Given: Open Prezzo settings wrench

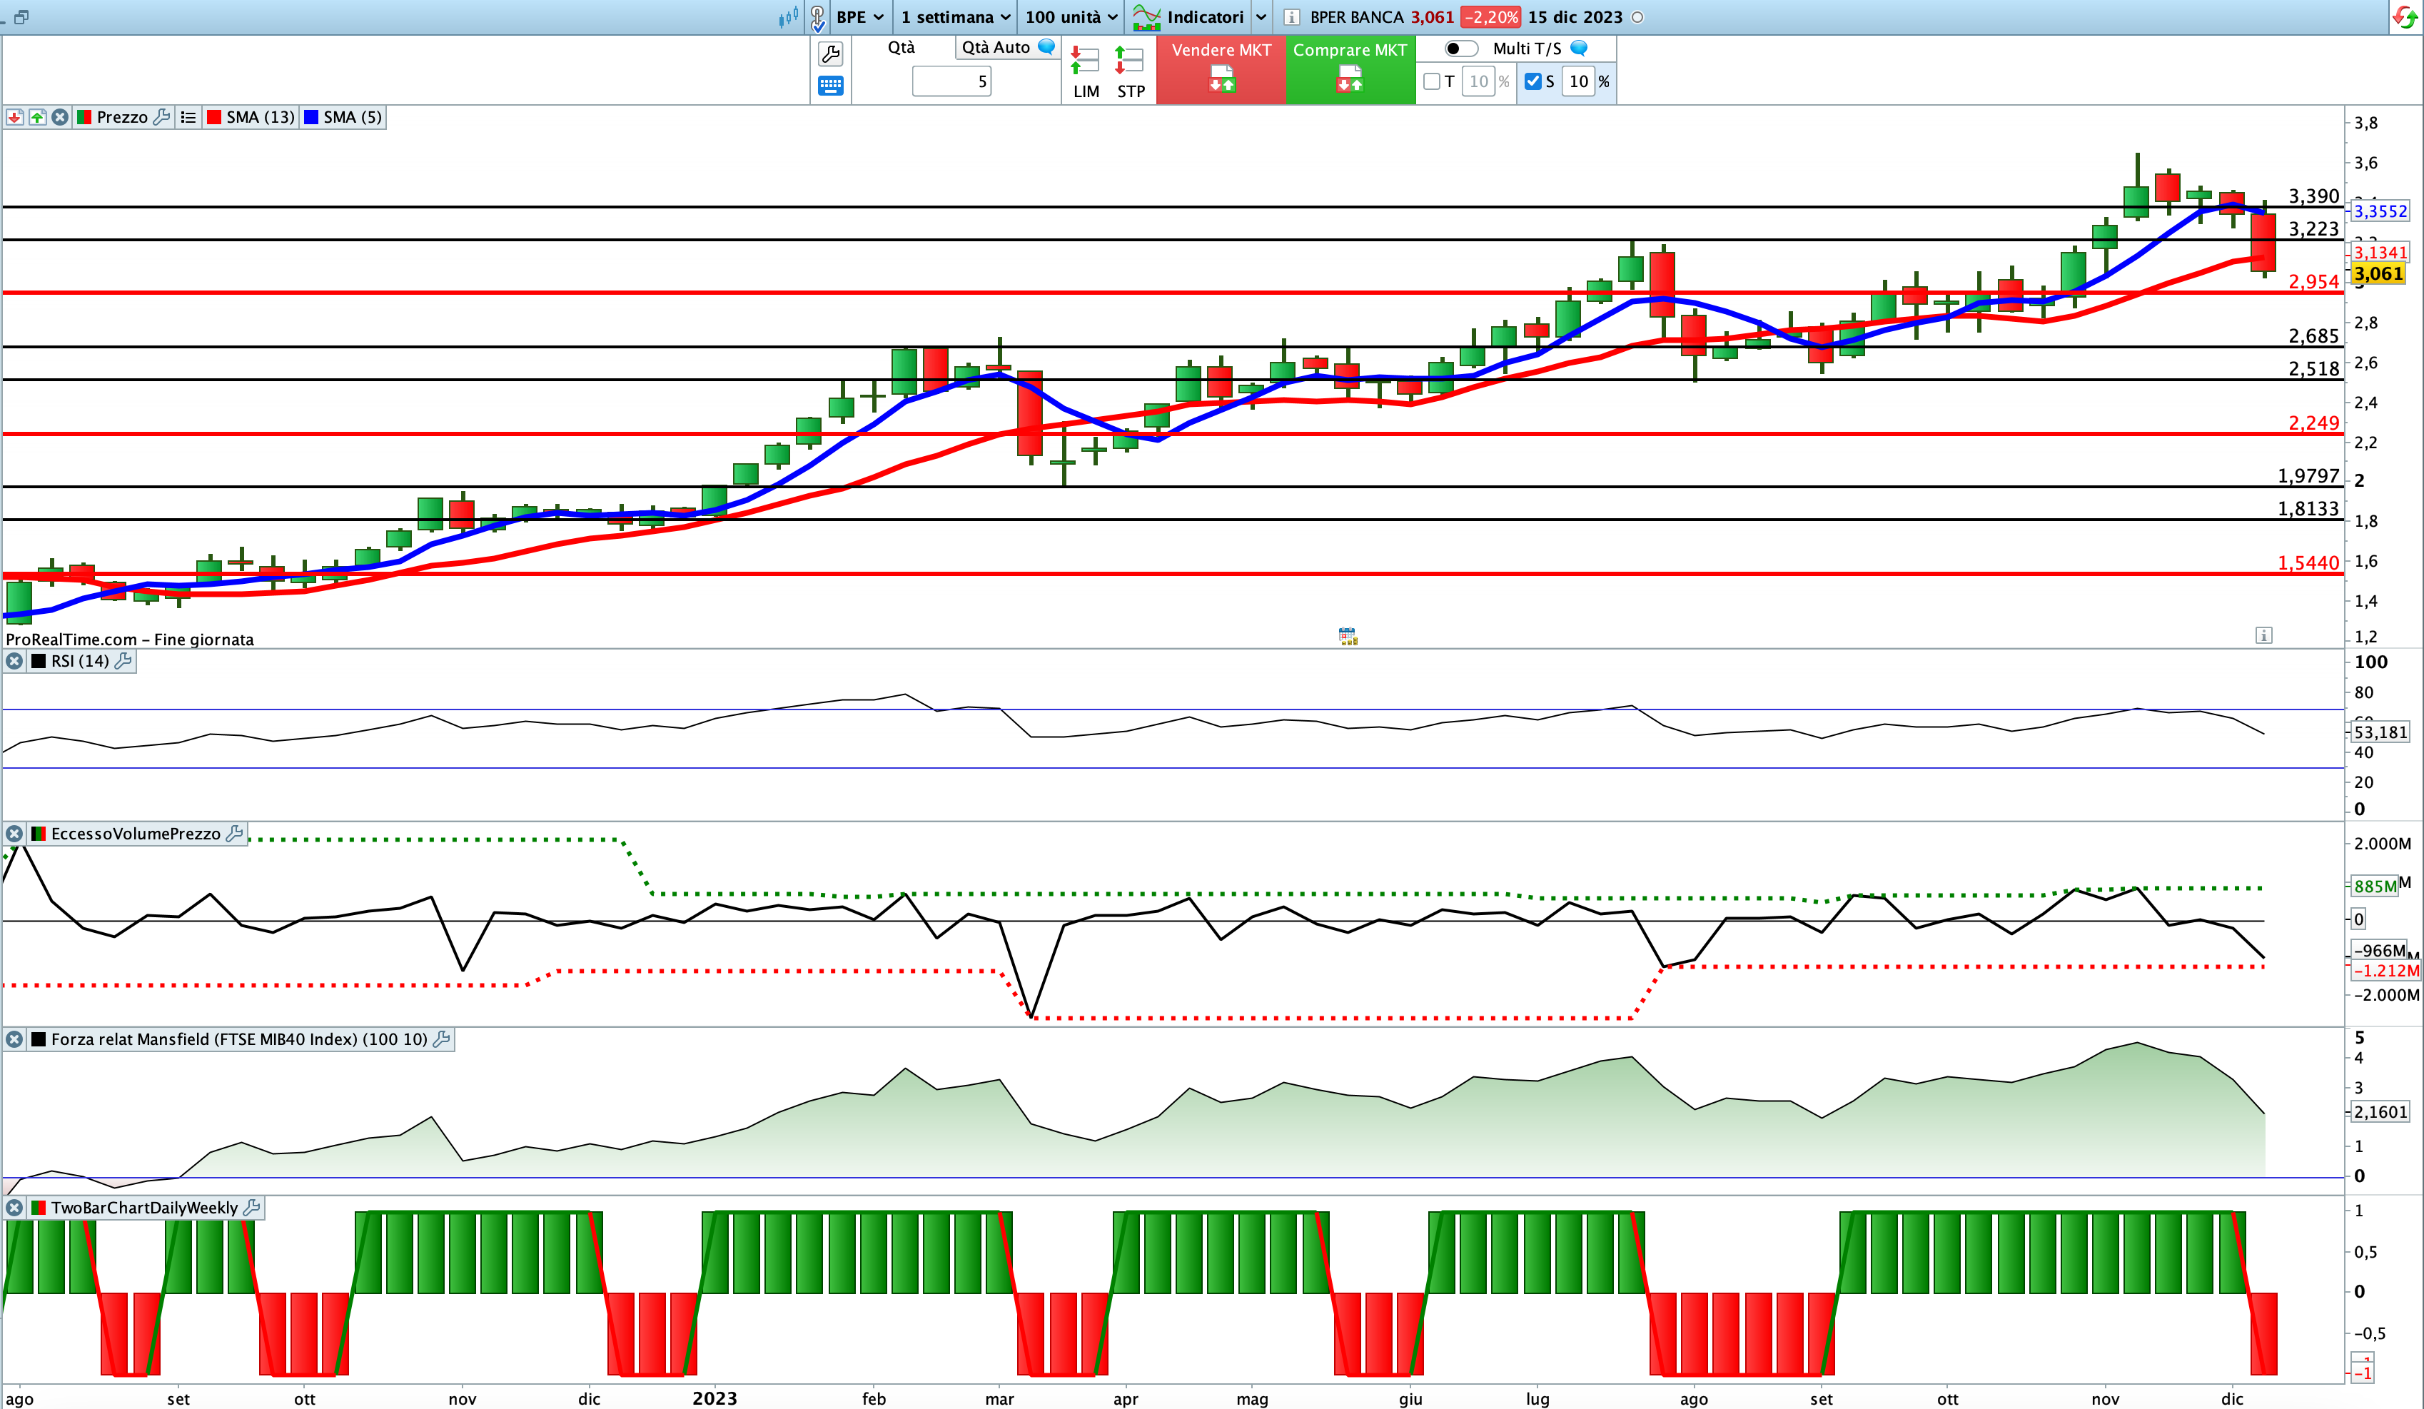Looking at the screenshot, I should (x=161, y=116).
